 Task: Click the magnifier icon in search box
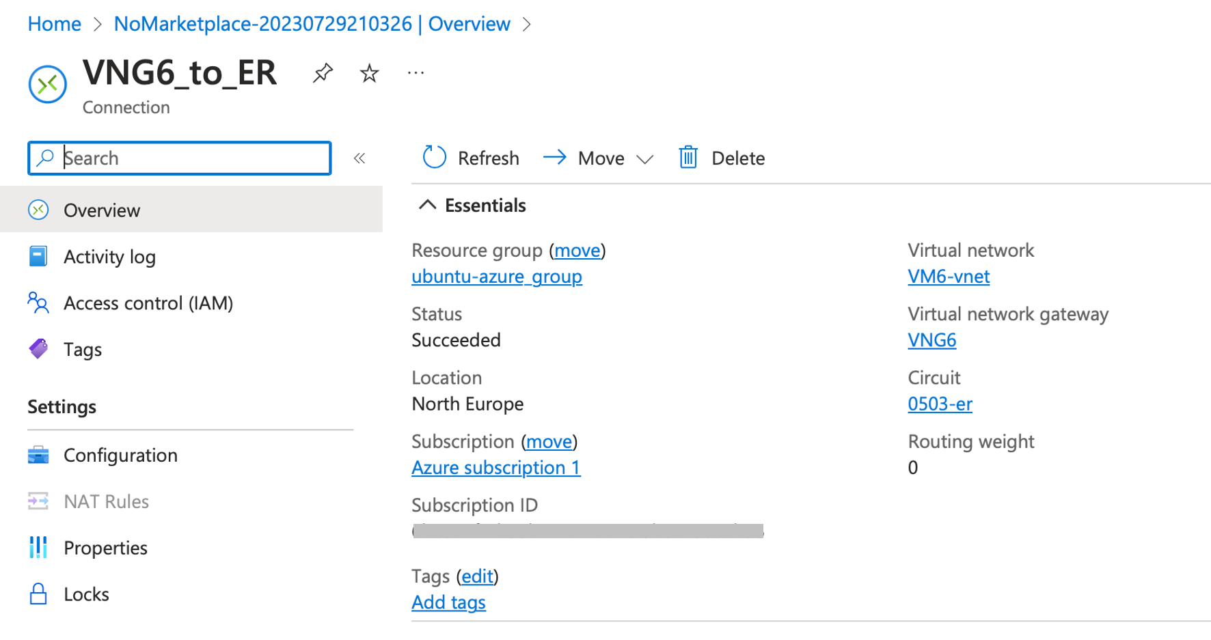tap(45, 158)
